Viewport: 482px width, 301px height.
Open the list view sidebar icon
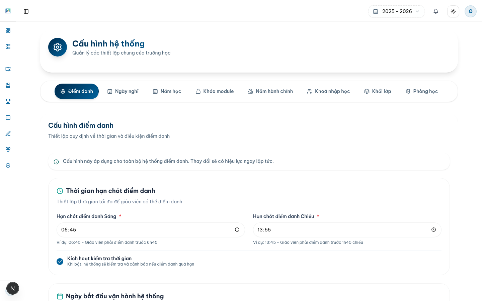8,46
